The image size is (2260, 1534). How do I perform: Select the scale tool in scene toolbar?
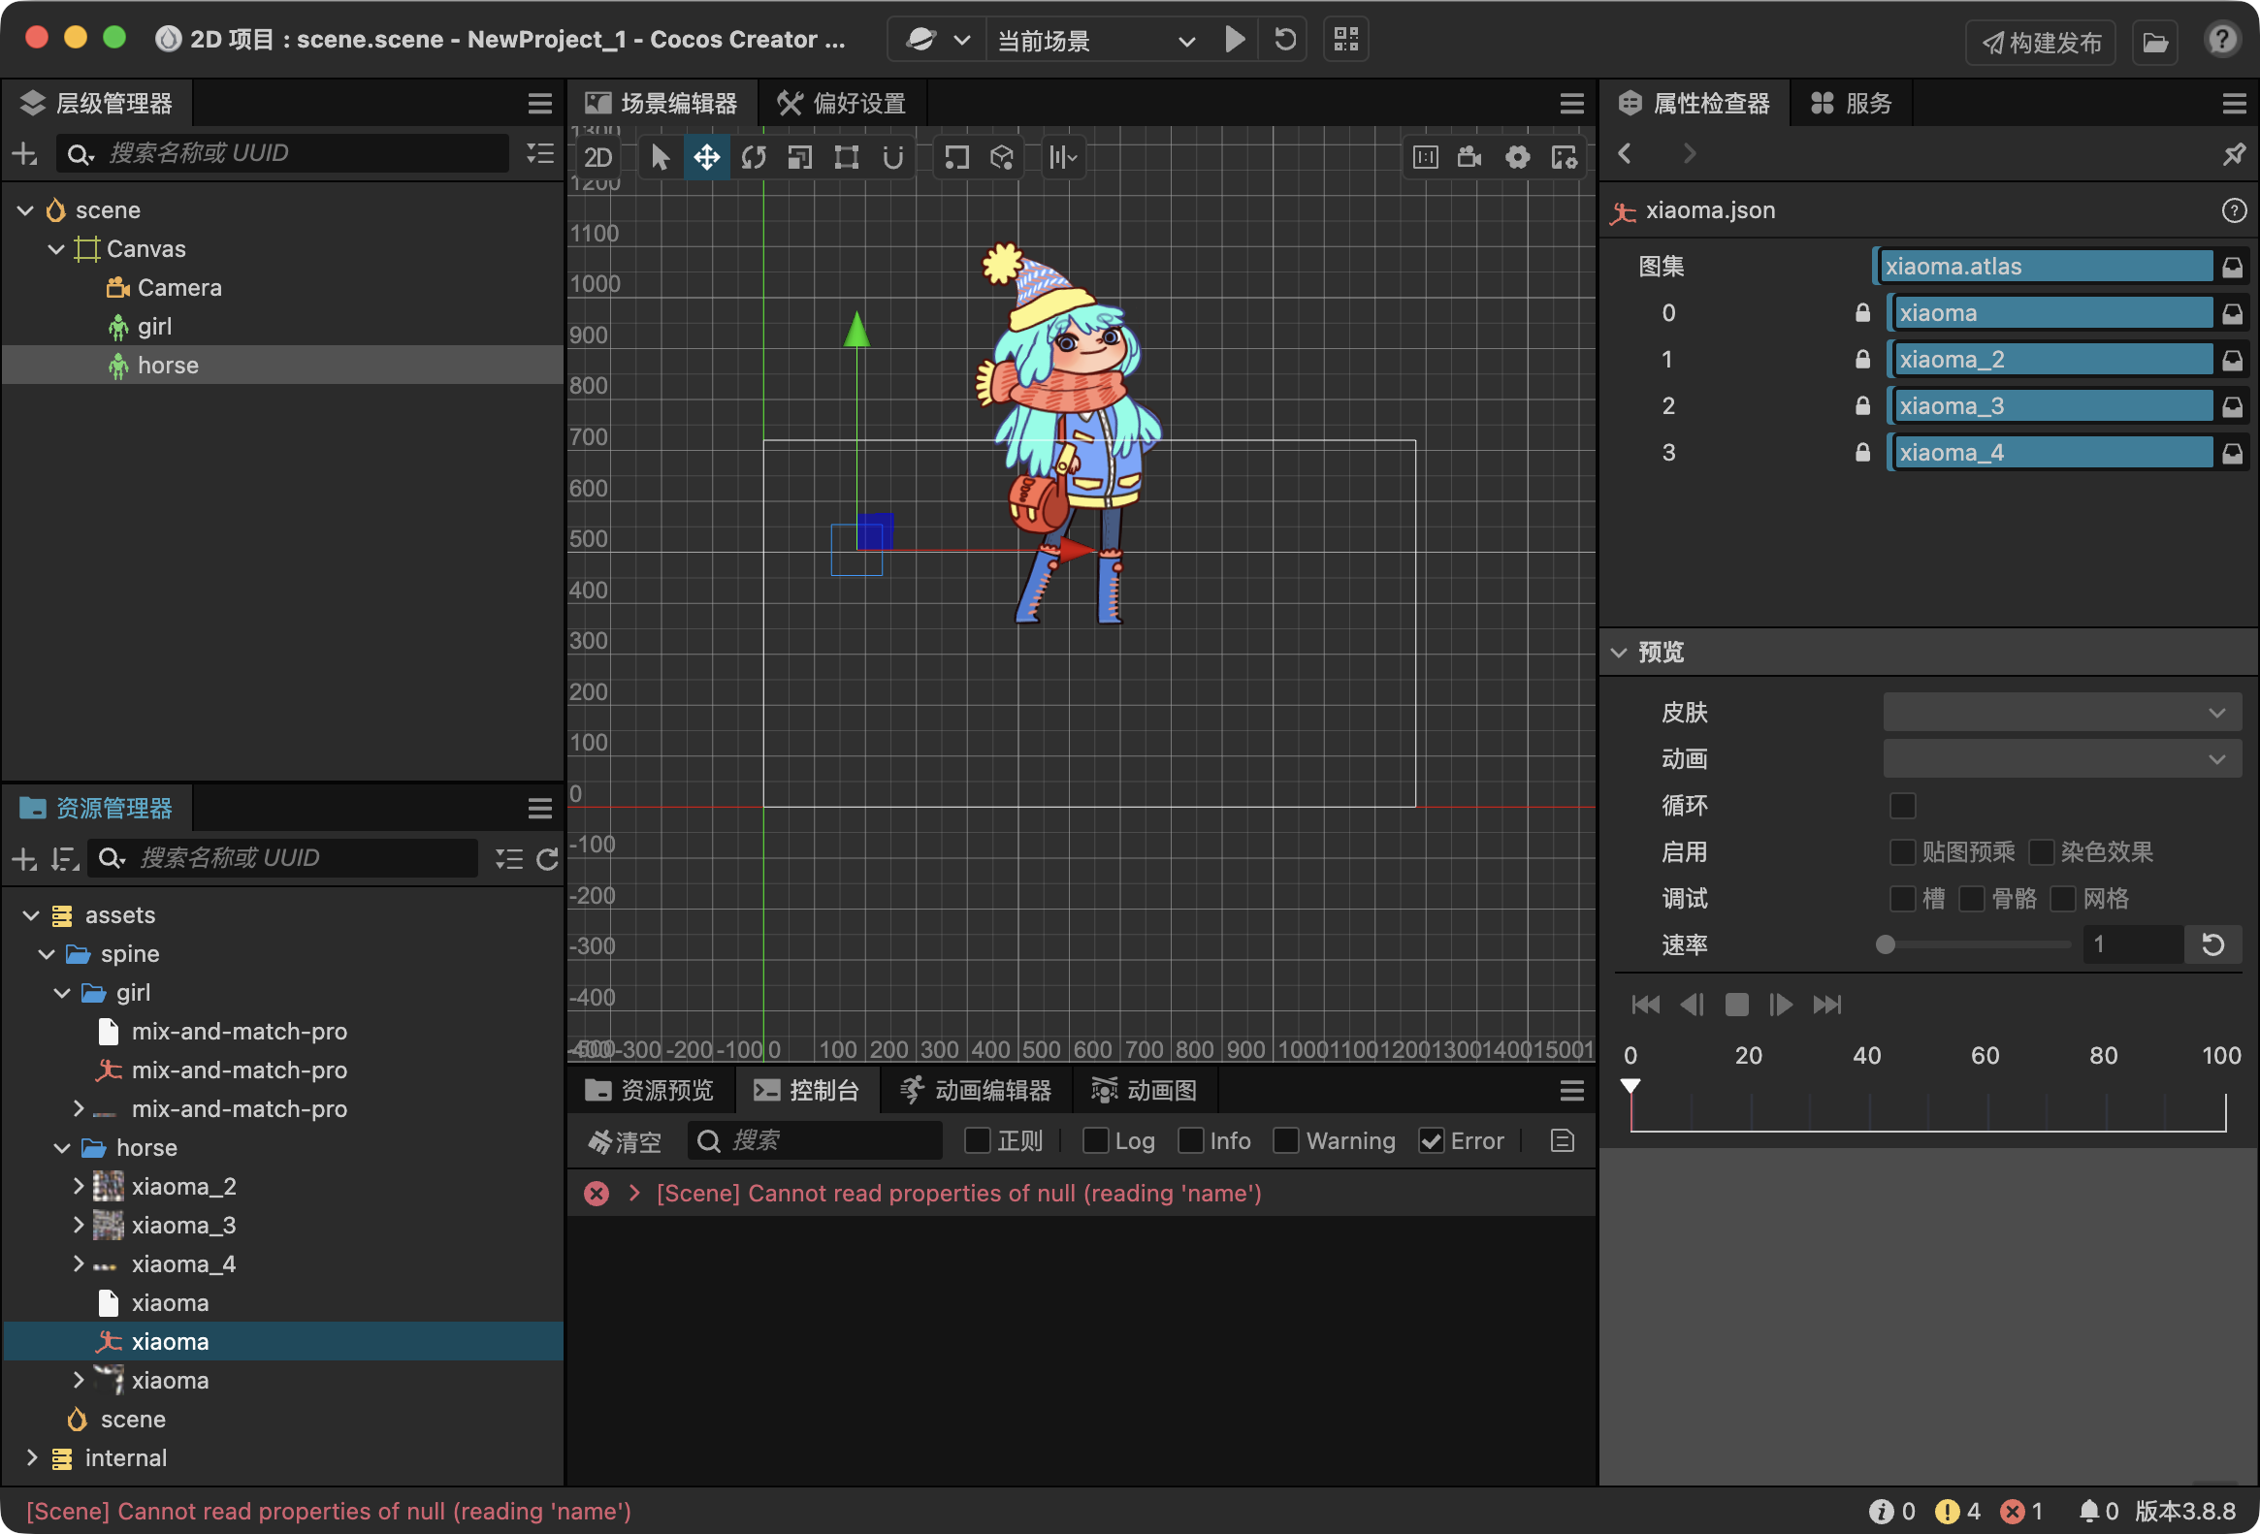pos(800,157)
